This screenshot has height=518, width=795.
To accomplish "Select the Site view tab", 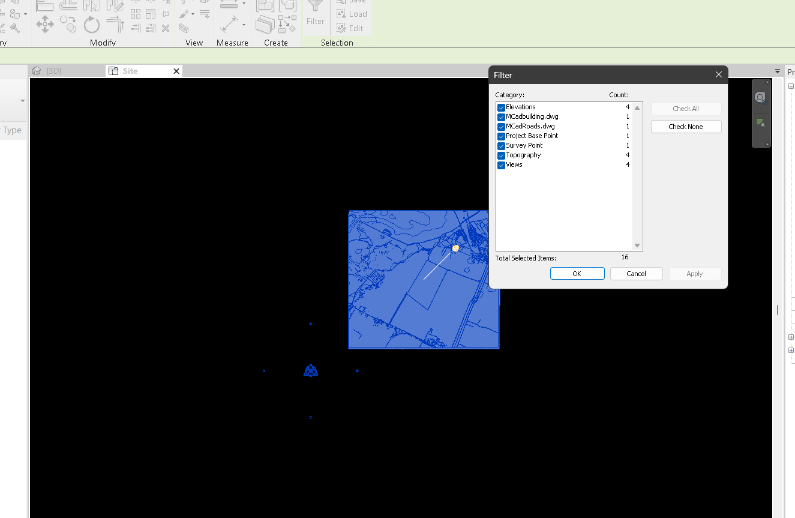I will 129,70.
